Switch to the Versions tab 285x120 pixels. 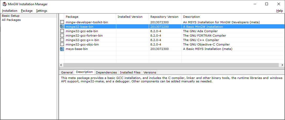pos(150,72)
